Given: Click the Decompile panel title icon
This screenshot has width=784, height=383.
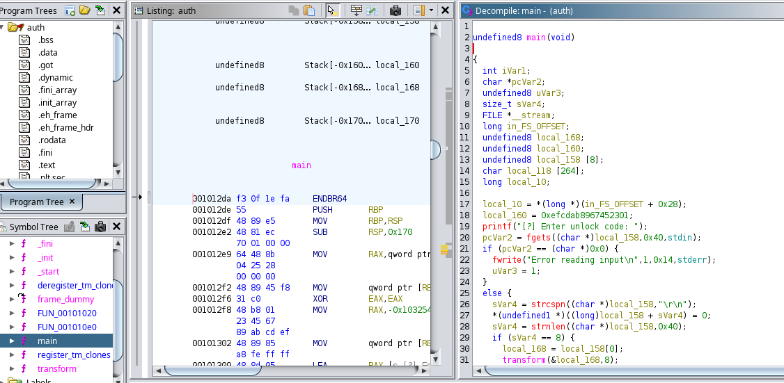Looking at the screenshot, I should tap(467, 10).
